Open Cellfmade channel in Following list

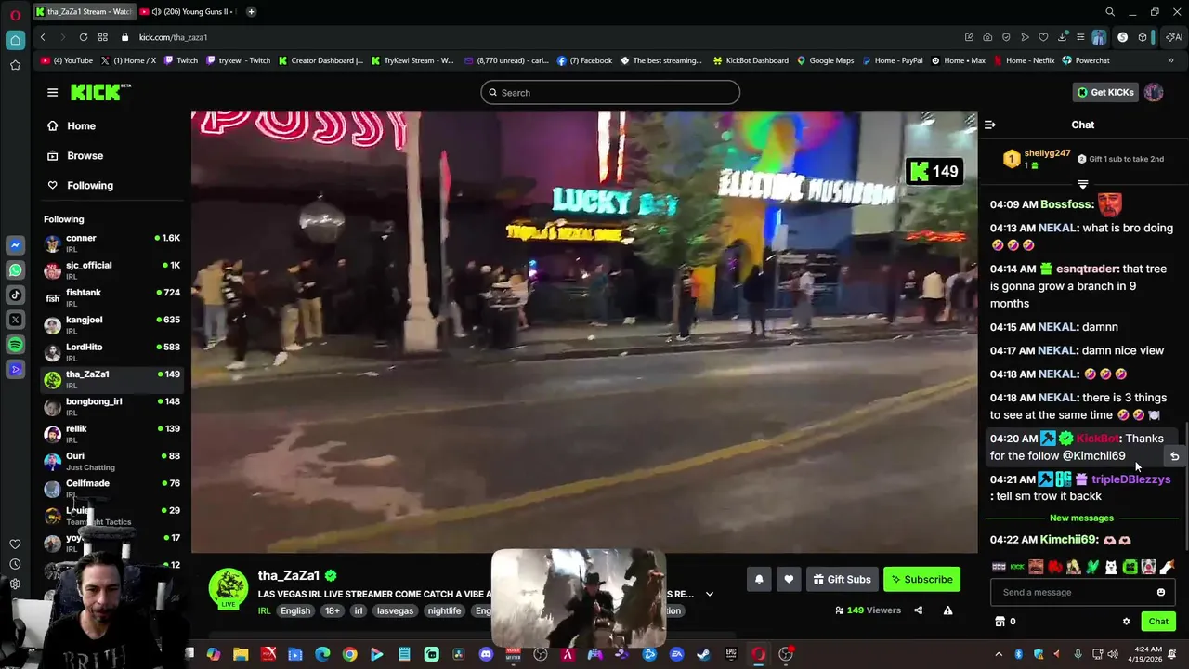tap(111, 488)
